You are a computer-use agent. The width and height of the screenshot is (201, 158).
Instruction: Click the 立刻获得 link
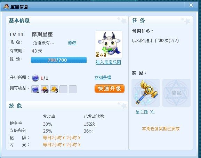point(103,78)
